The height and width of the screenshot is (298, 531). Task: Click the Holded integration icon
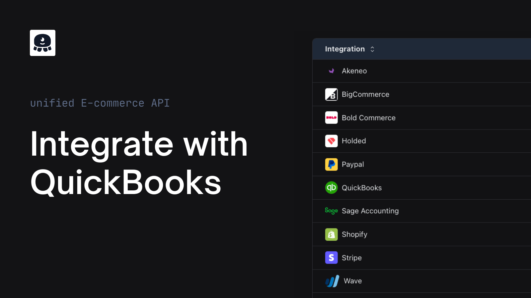click(x=331, y=141)
